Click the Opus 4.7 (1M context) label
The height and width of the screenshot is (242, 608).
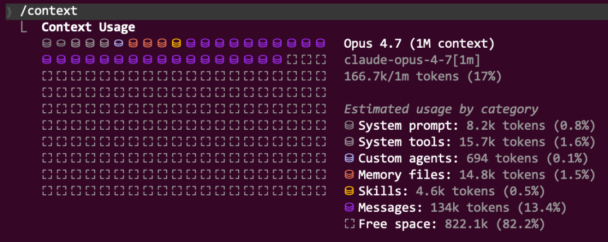pyautogui.click(x=419, y=43)
